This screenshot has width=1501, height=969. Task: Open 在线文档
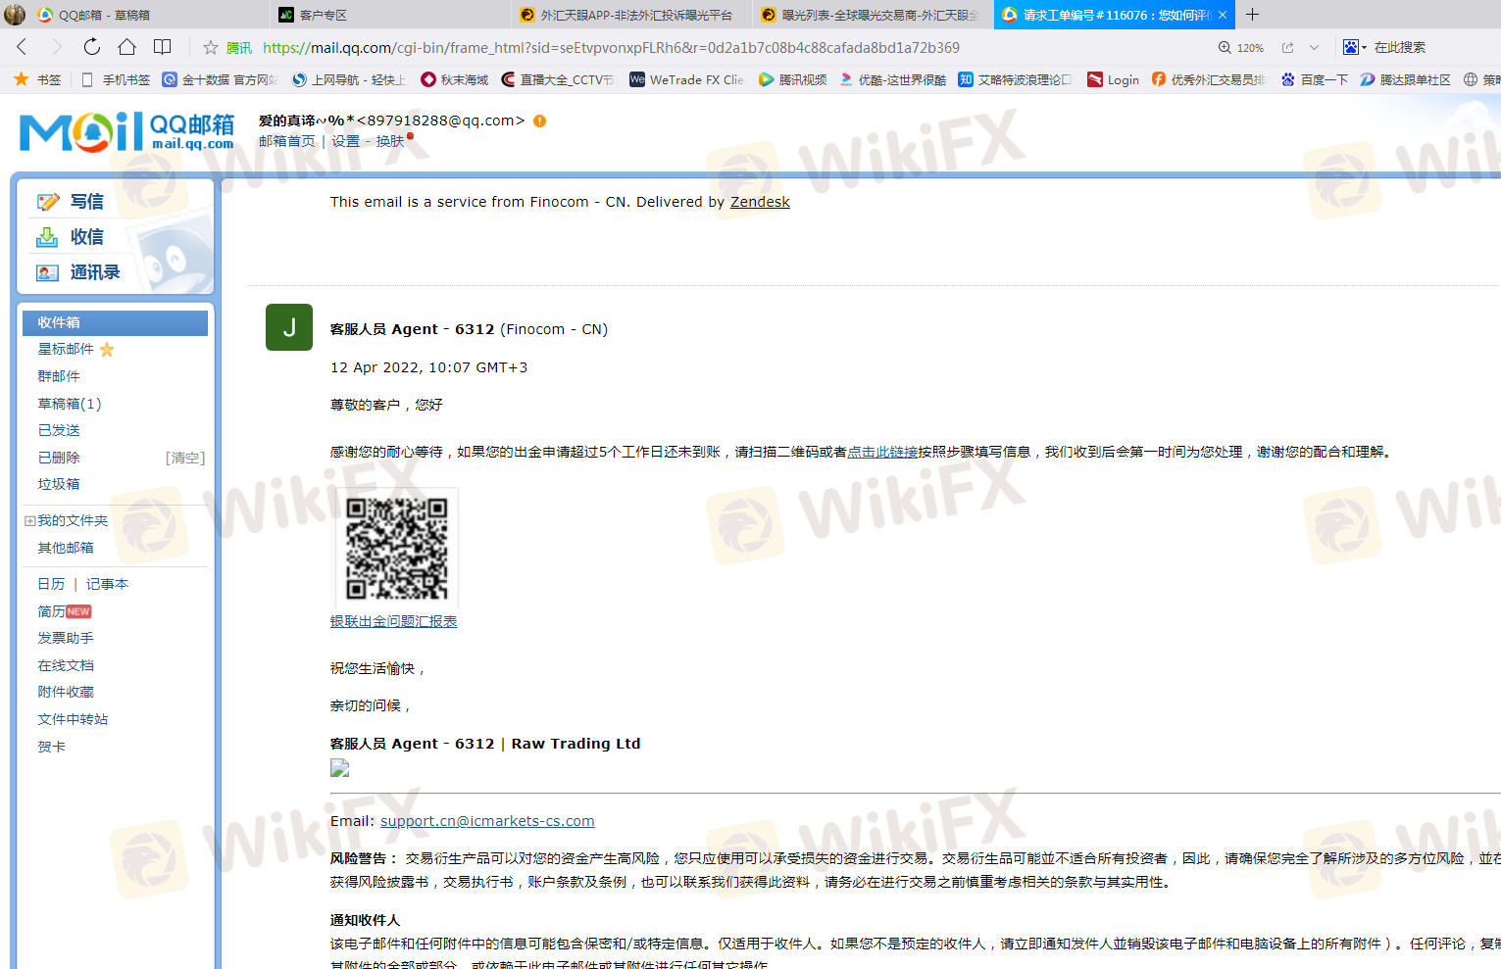pyautogui.click(x=66, y=665)
